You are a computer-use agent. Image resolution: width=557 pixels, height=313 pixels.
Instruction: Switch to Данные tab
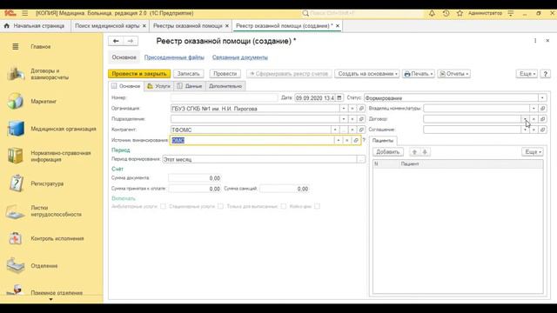tap(190, 86)
